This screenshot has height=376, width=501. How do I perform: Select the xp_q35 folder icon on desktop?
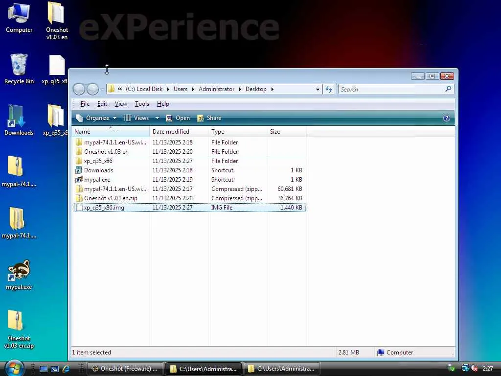pyautogui.click(x=56, y=120)
